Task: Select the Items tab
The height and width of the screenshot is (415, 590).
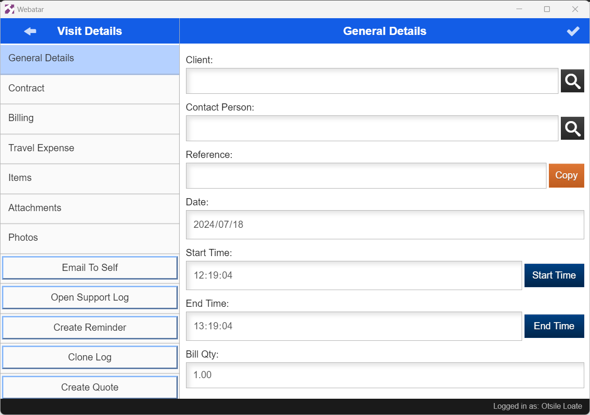Action: pyautogui.click(x=90, y=178)
